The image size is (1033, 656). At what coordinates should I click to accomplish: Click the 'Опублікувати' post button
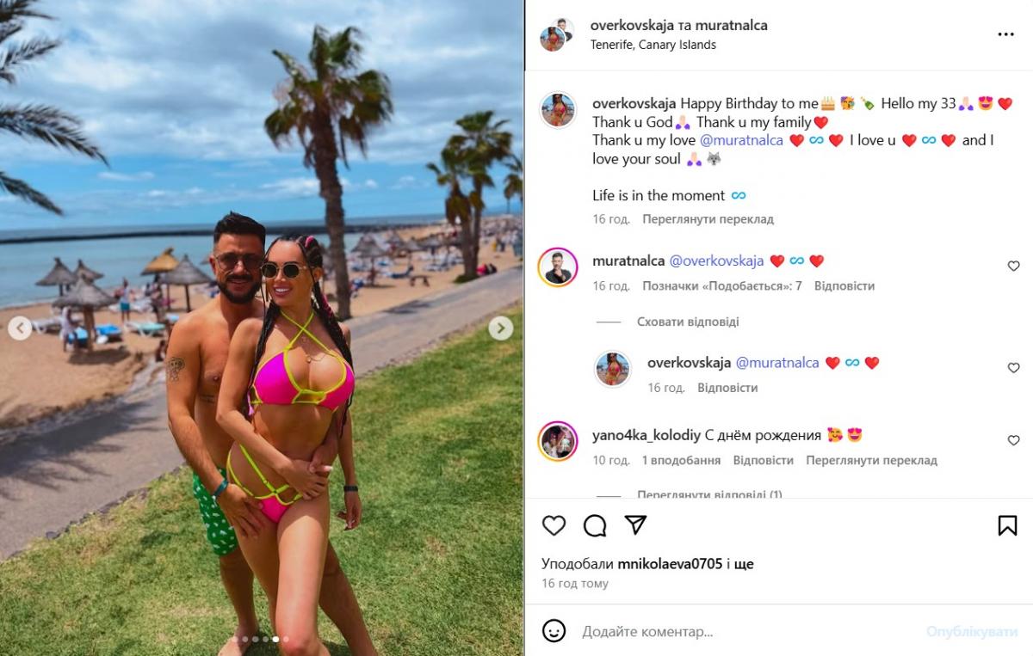(x=972, y=631)
